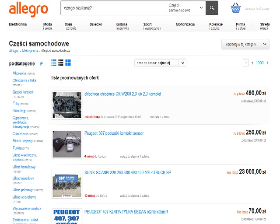Viewport: 280px width, 224px height.
Task: Click radiator fans offer thumbnail
Action: click(x=67, y=105)
